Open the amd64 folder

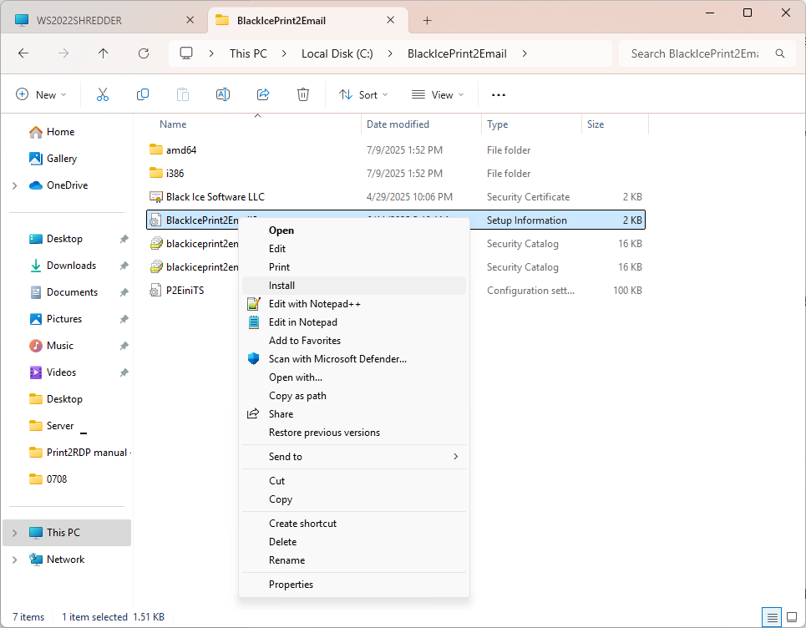point(181,150)
